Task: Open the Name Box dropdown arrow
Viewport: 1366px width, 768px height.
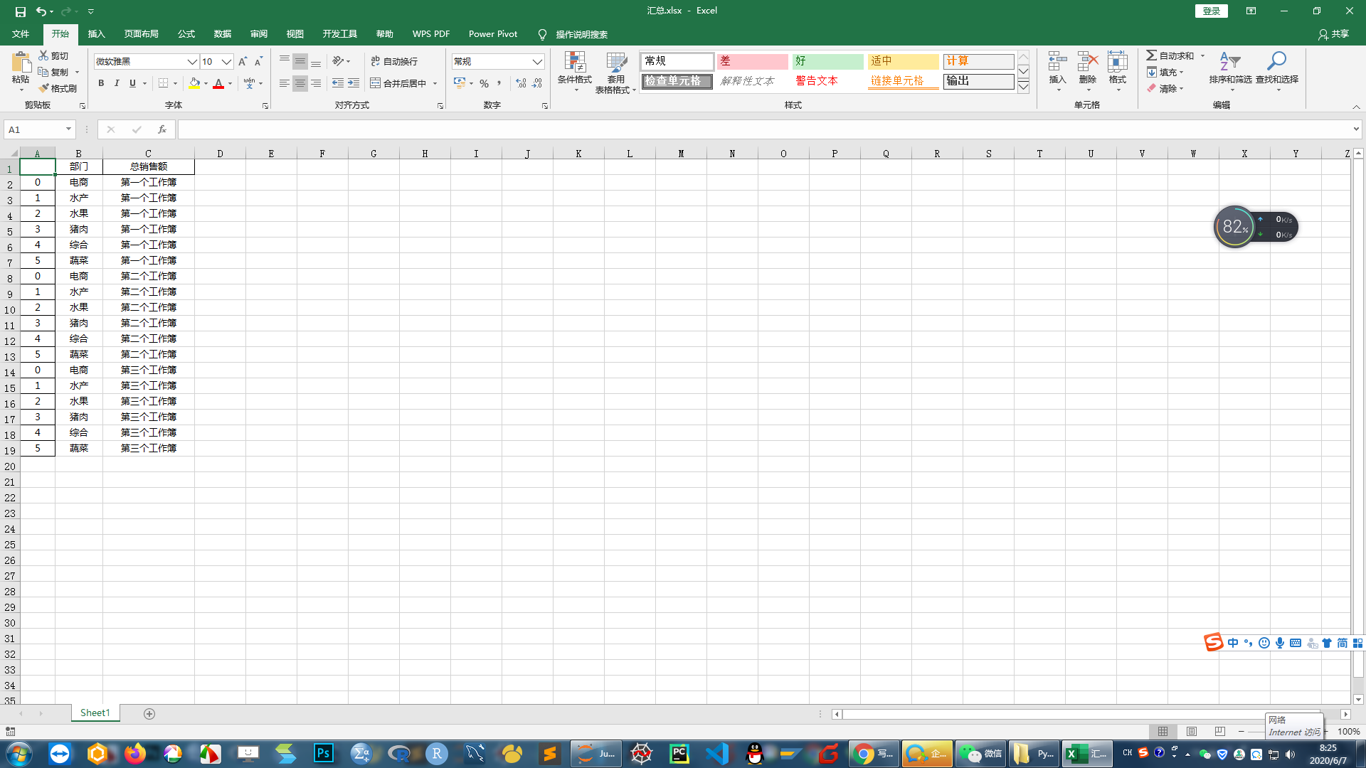Action: (x=68, y=129)
